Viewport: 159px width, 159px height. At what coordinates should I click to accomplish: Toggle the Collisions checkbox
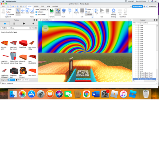pos(36,12)
